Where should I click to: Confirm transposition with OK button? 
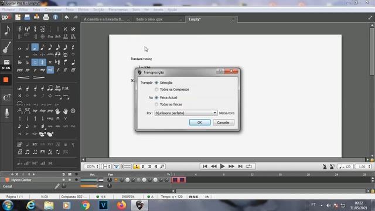tap(200, 122)
